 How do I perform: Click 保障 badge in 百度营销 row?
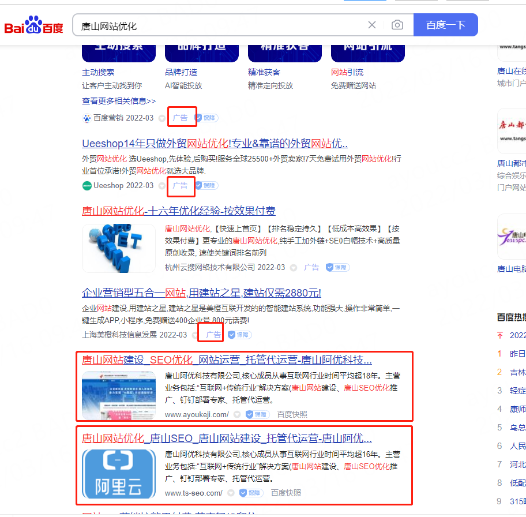(x=206, y=118)
